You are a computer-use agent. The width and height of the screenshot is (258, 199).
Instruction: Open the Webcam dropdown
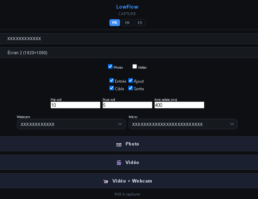pos(71,124)
